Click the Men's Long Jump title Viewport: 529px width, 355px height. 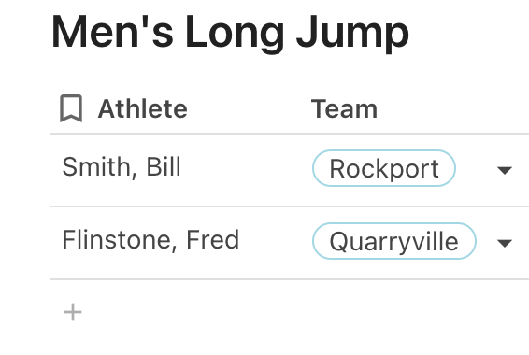(x=230, y=33)
